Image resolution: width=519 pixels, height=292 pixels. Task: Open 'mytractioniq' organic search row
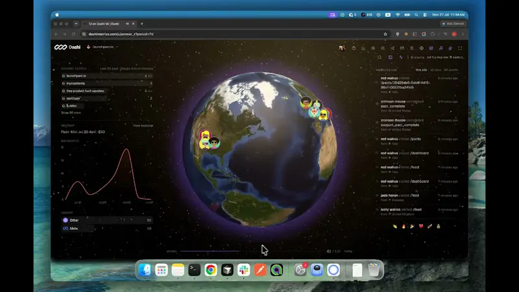click(x=106, y=84)
